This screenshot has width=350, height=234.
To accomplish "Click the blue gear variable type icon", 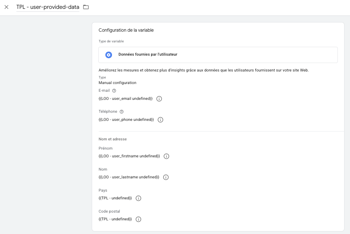I will 108,55.
